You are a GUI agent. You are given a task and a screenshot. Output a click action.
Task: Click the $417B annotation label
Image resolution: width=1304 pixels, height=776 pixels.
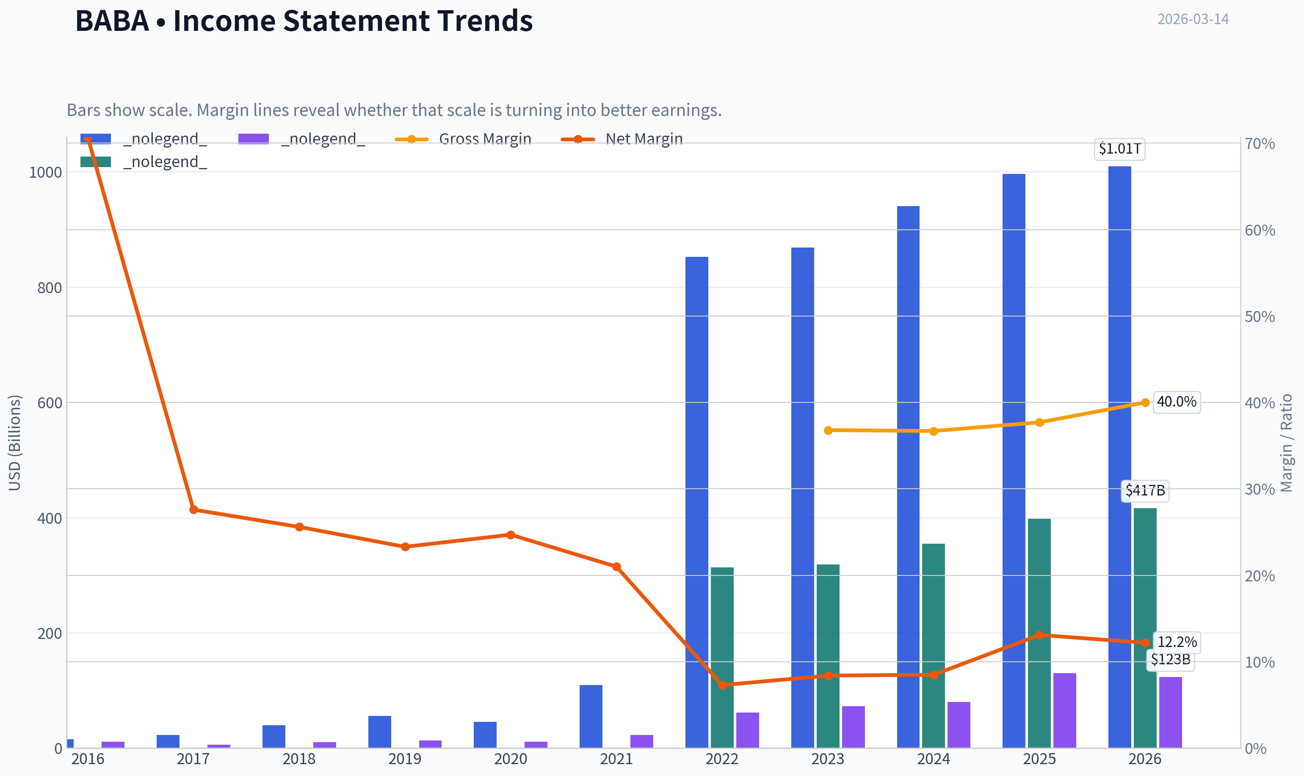coord(1145,491)
